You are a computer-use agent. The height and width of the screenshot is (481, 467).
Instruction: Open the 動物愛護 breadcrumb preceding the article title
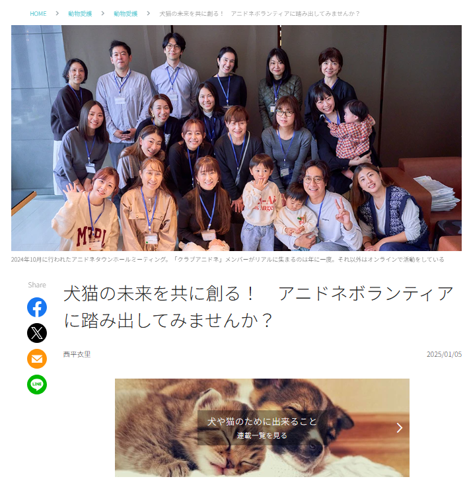126,13
